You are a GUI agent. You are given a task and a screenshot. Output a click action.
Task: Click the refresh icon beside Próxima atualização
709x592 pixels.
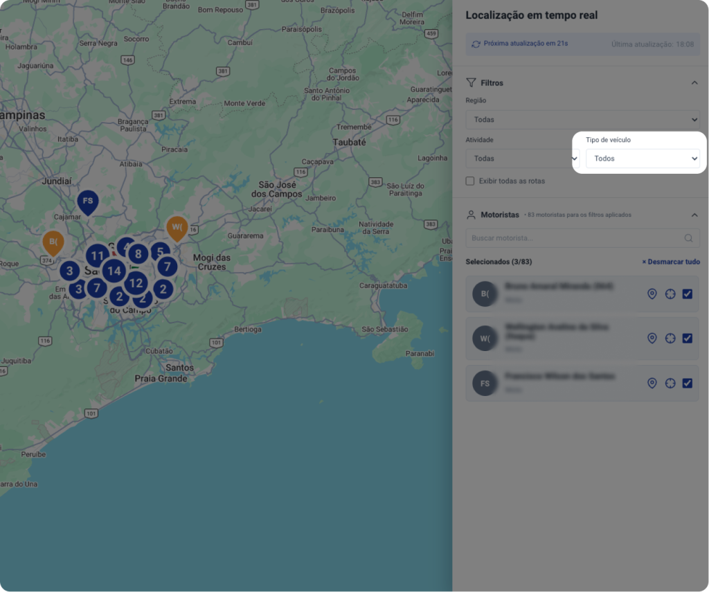click(476, 44)
